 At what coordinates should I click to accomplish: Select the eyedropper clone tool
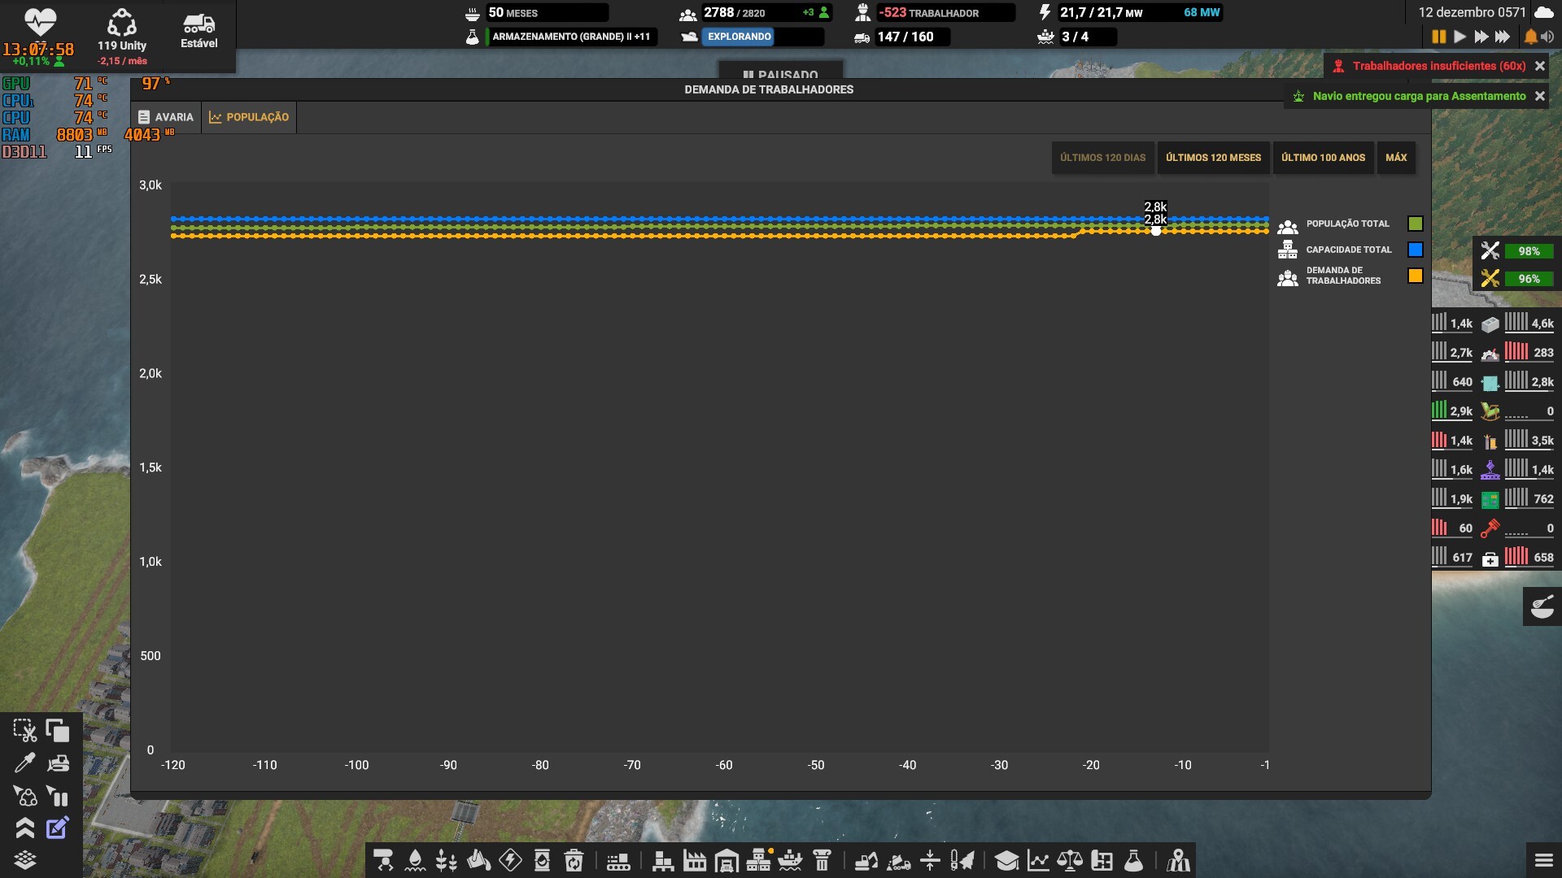pos(24,763)
